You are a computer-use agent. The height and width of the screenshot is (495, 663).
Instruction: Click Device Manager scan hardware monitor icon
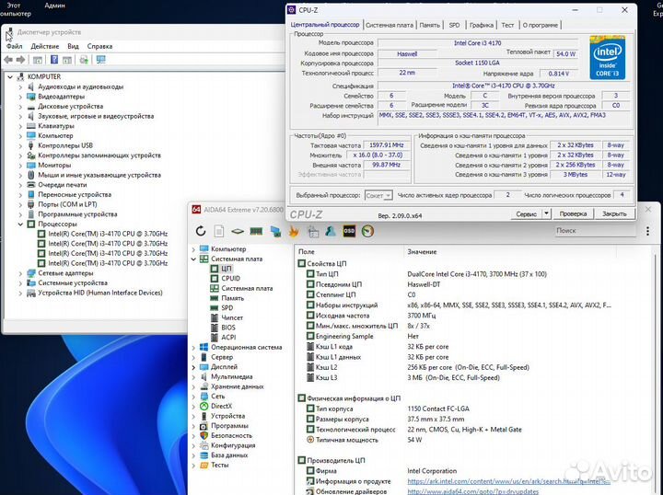[100, 60]
